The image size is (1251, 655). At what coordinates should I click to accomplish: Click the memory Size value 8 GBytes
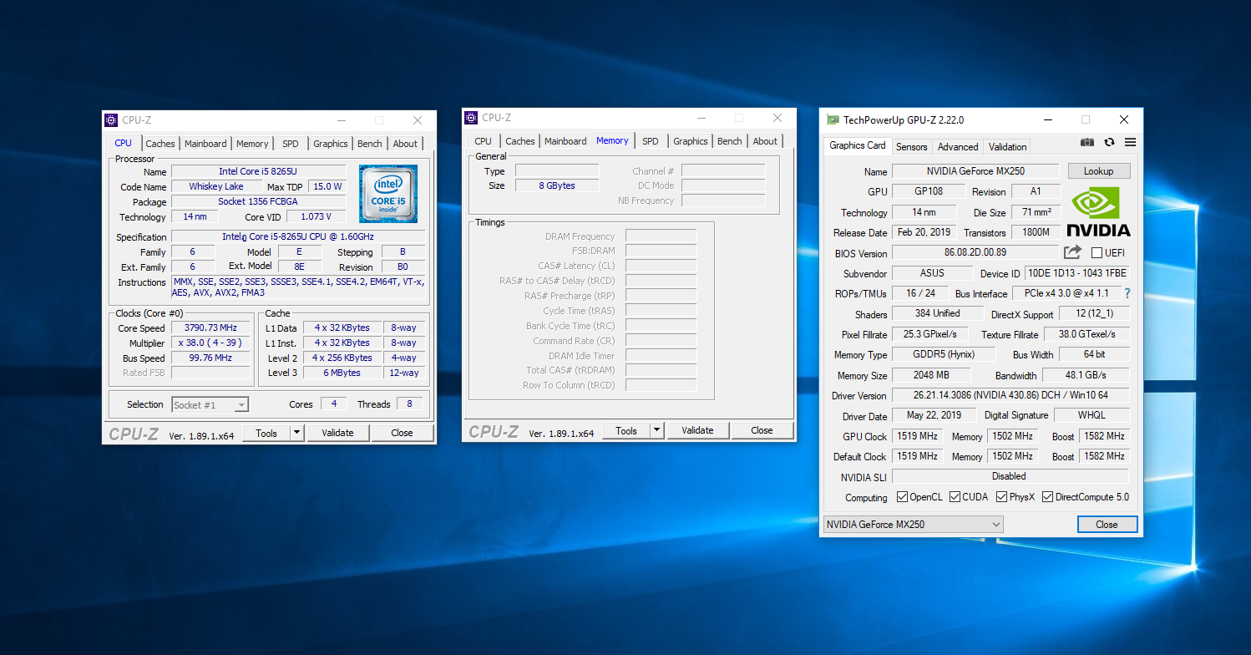[557, 185]
